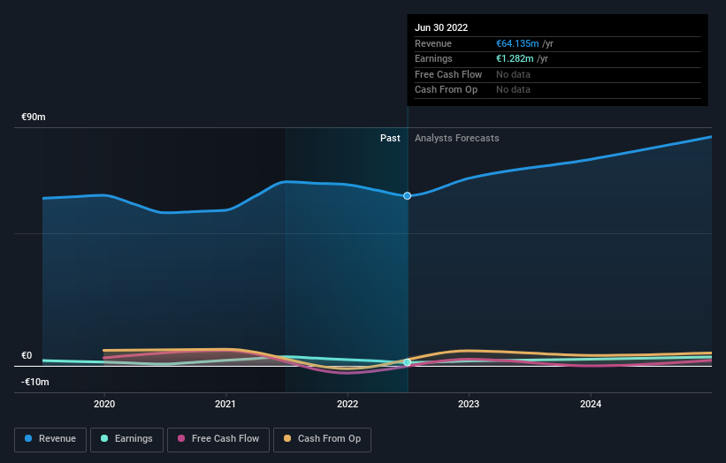Toggle the Earnings legend series
This screenshot has width=726, height=463.
(x=126, y=439)
